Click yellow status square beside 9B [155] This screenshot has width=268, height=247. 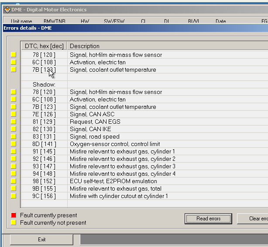tap(14, 188)
